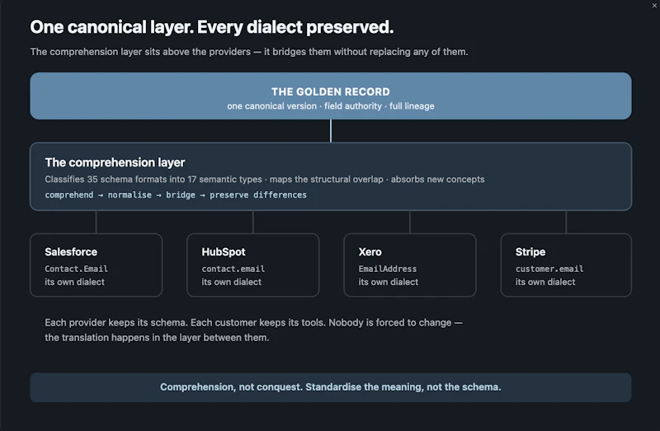The height and width of the screenshot is (431, 660).
Task: Click the Xero card title
Action: 370,252
